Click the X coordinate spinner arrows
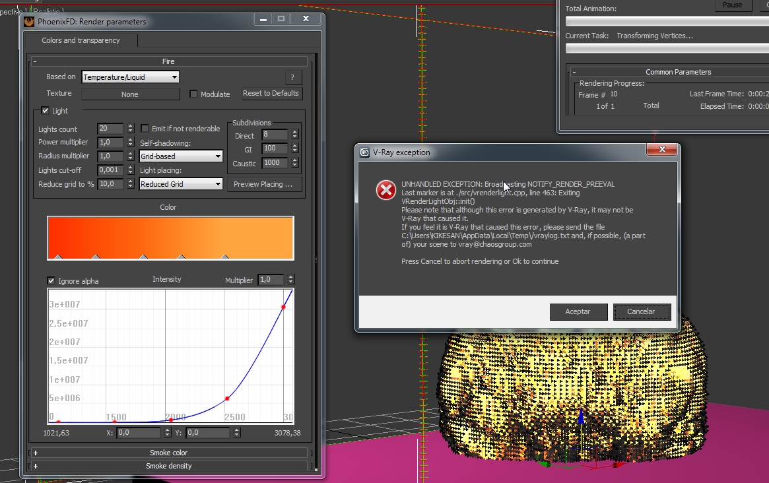Image resolution: width=769 pixels, height=483 pixels. (x=167, y=432)
